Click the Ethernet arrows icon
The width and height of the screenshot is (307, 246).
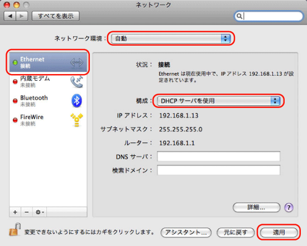point(76,62)
